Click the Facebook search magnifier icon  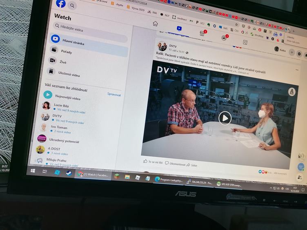(72, 6)
